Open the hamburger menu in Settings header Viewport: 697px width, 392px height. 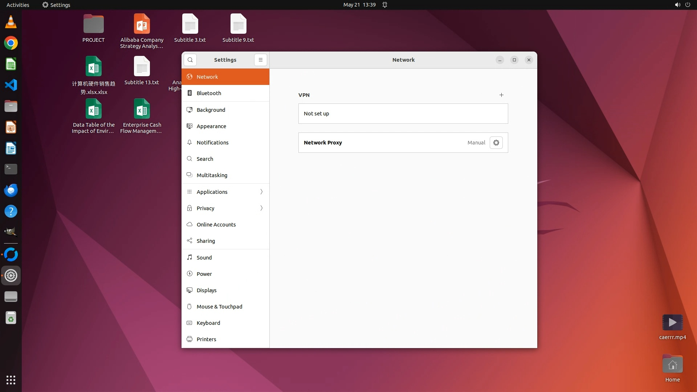tap(260, 60)
